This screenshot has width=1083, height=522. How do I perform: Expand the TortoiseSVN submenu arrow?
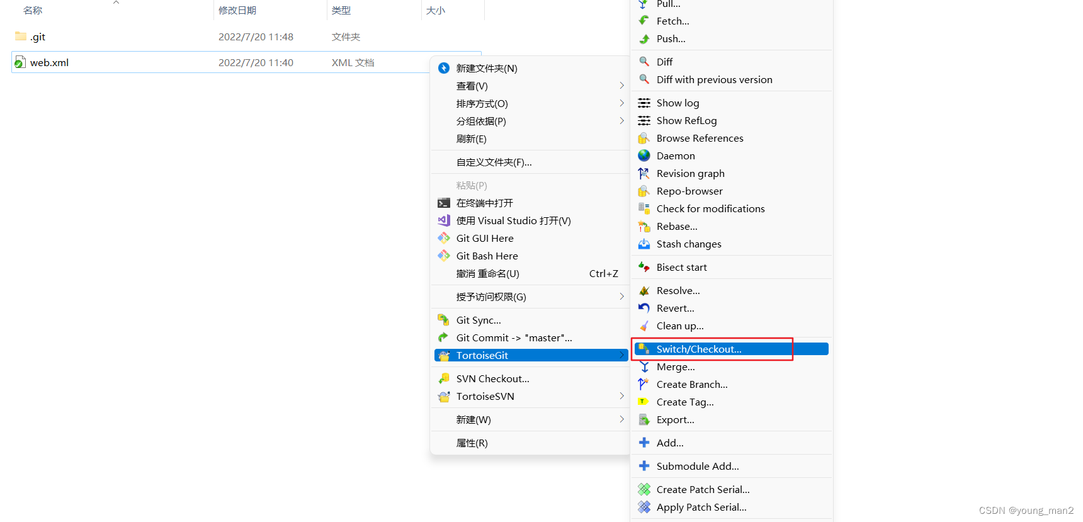point(621,396)
